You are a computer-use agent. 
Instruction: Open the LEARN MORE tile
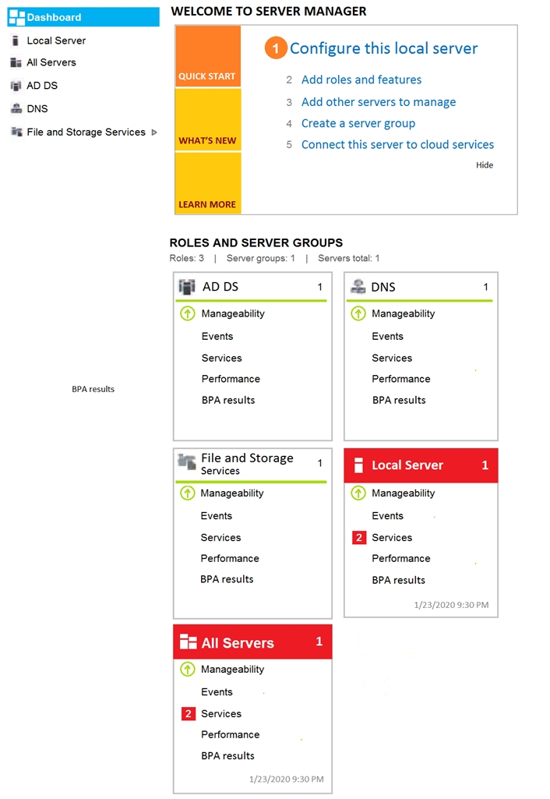pos(208,182)
